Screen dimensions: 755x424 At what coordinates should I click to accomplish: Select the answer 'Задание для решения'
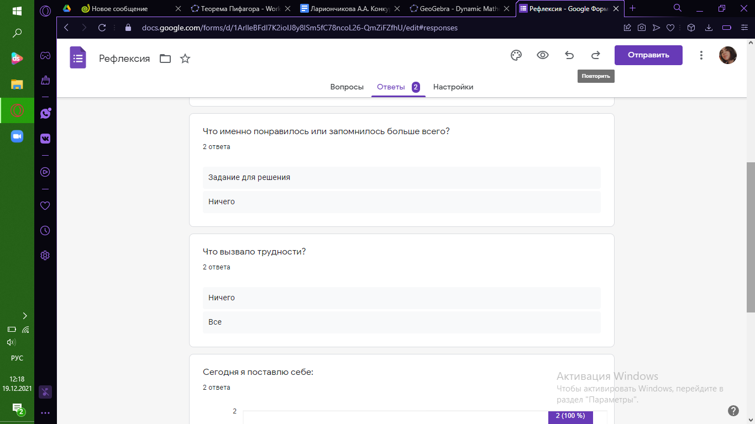coord(401,178)
